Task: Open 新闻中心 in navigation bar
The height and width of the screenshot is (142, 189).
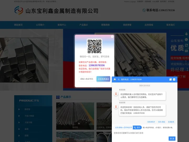Action: 62,25
